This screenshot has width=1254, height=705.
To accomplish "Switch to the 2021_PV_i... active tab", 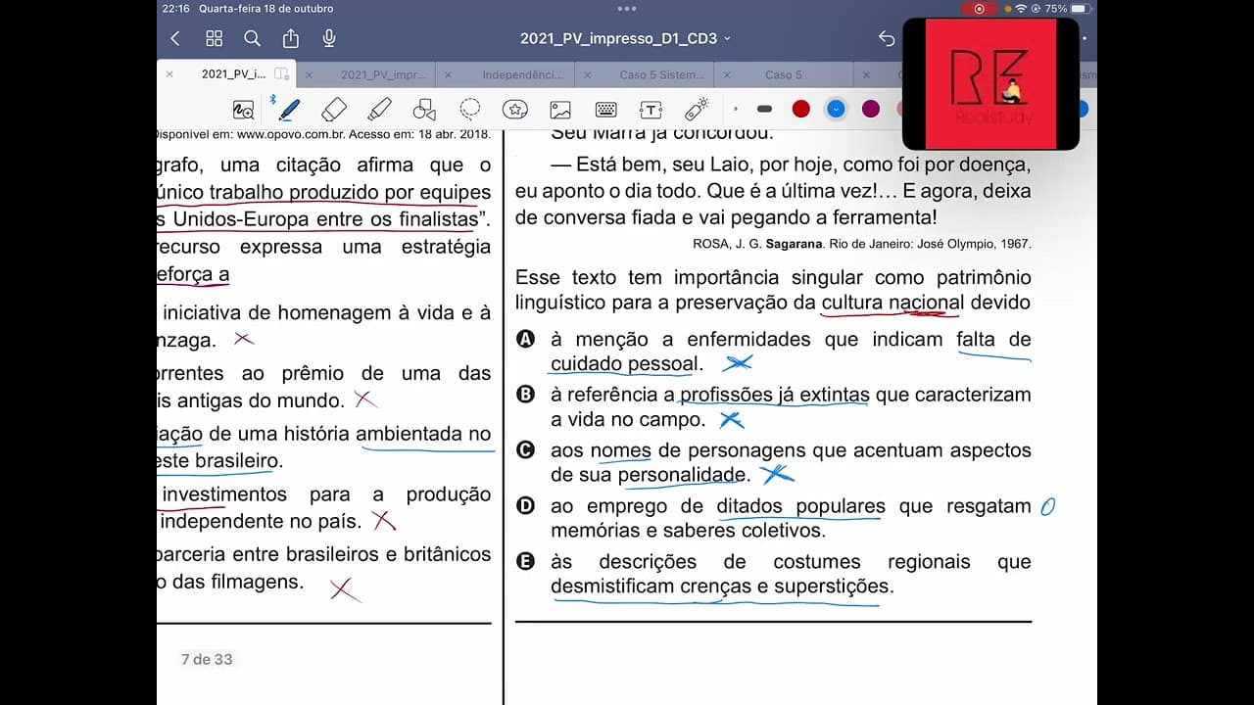I will point(233,74).
